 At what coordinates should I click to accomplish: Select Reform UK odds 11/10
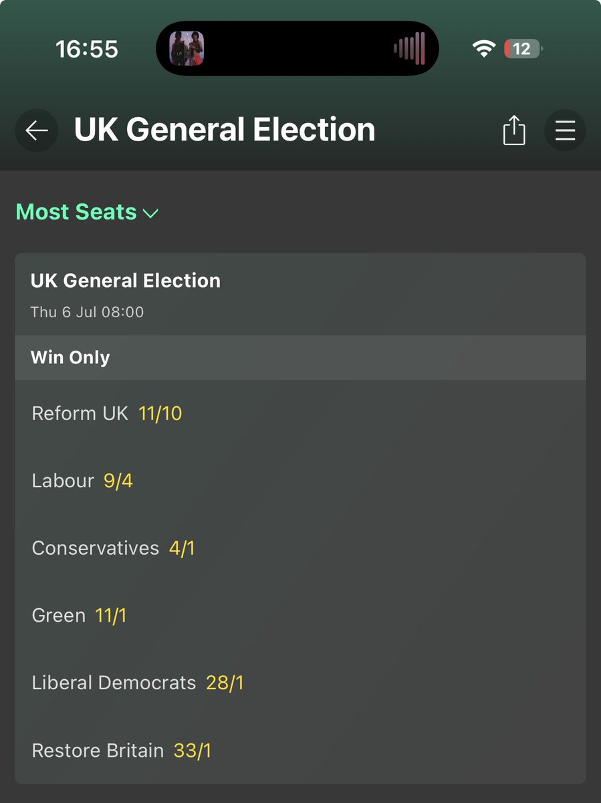click(x=160, y=414)
